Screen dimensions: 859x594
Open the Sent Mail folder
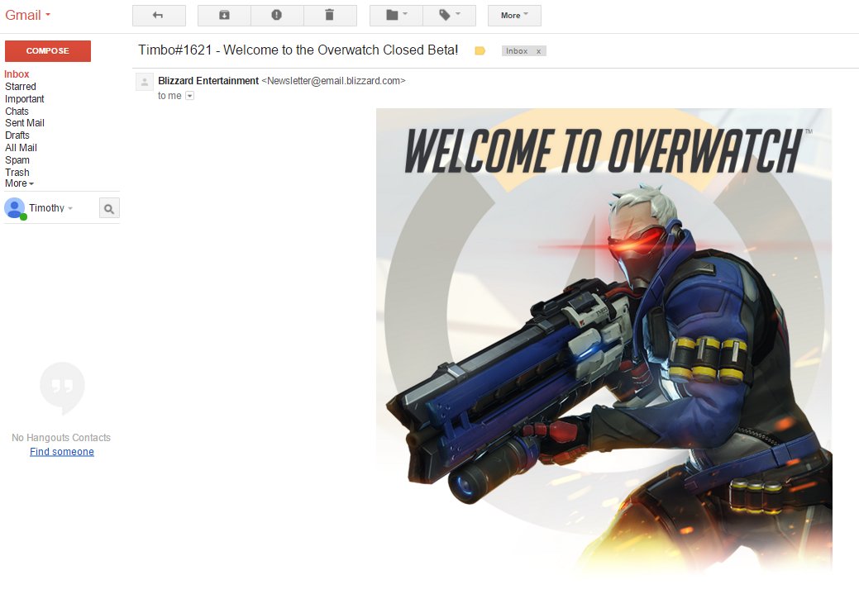click(x=25, y=123)
